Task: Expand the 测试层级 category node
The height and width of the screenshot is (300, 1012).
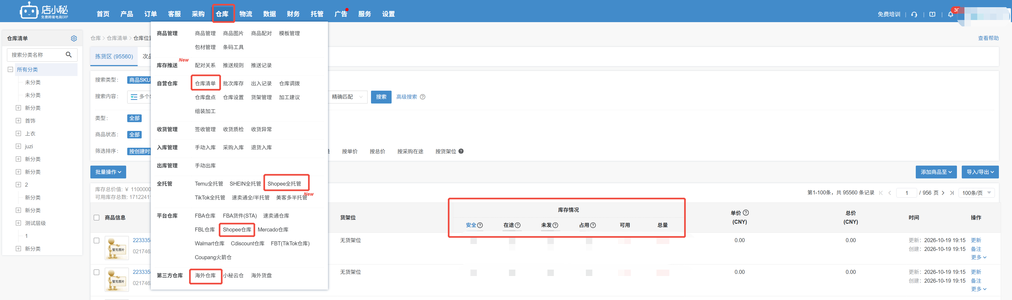Action: pos(18,223)
